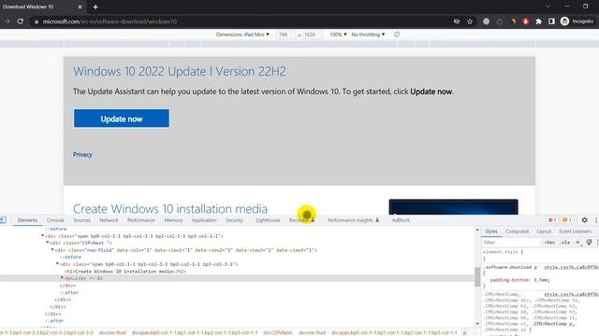Click the red errors count badge
The height and width of the screenshot is (336, 599).
552,220
